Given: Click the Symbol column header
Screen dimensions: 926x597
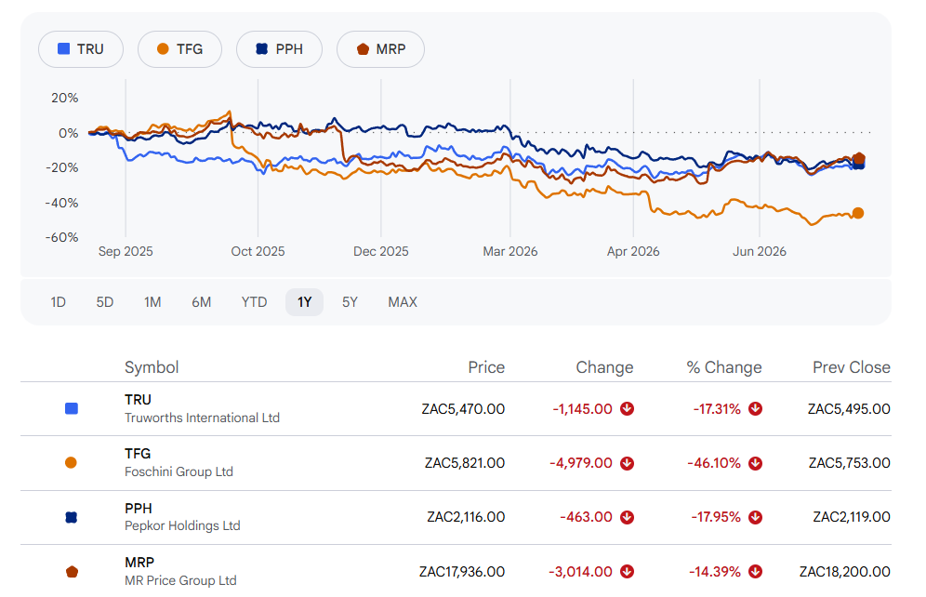Looking at the screenshot, I should click(152, 367).
